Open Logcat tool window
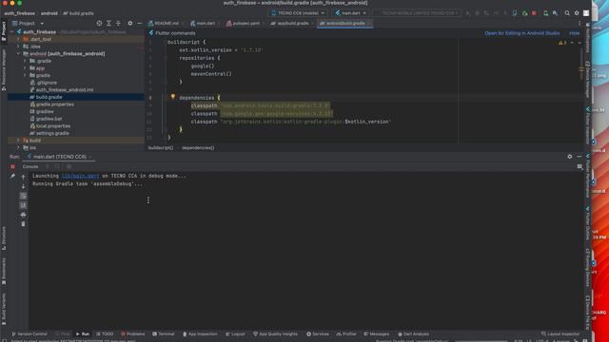The width and height of the screenshot is (609, 342). (235, 333)
